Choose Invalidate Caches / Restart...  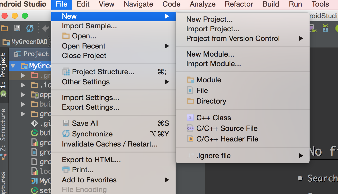[110, 144]
